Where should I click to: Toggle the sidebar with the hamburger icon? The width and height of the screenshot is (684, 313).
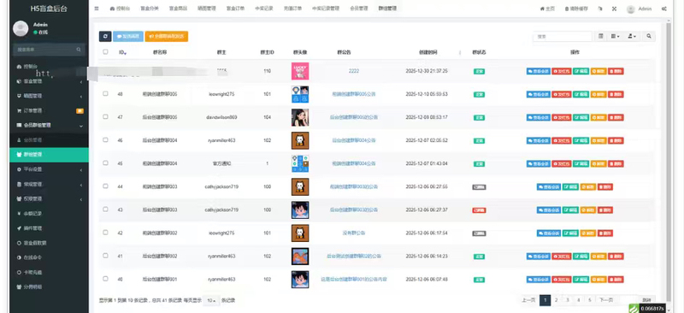click(x=97, y=9)
